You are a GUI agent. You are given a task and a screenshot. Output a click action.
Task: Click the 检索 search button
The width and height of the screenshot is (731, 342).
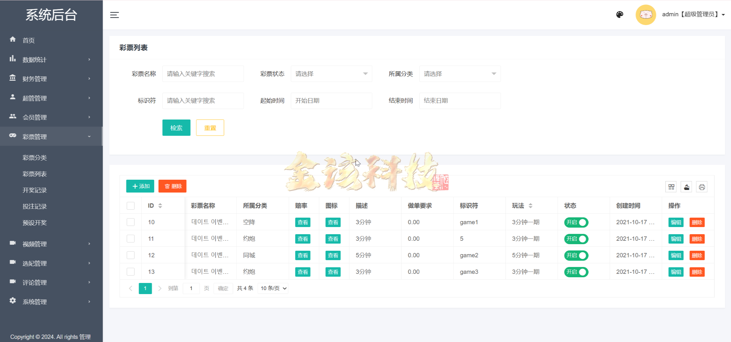point(176,128)
